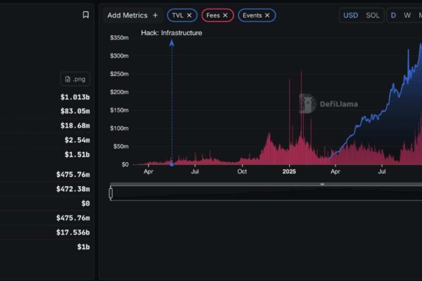Screen dimensions: 422x281
Task: Click the Hack: Infrastructure event label
Action: [171, 33]
